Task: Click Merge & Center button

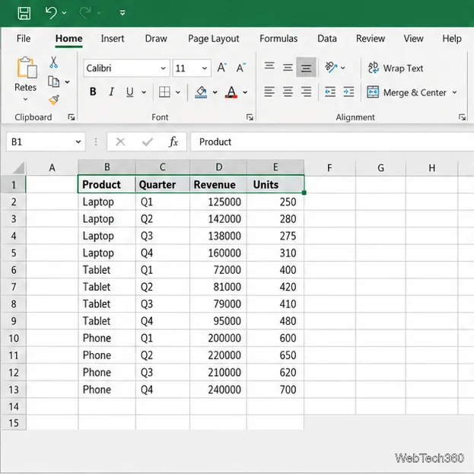Action: coord(406,93)
